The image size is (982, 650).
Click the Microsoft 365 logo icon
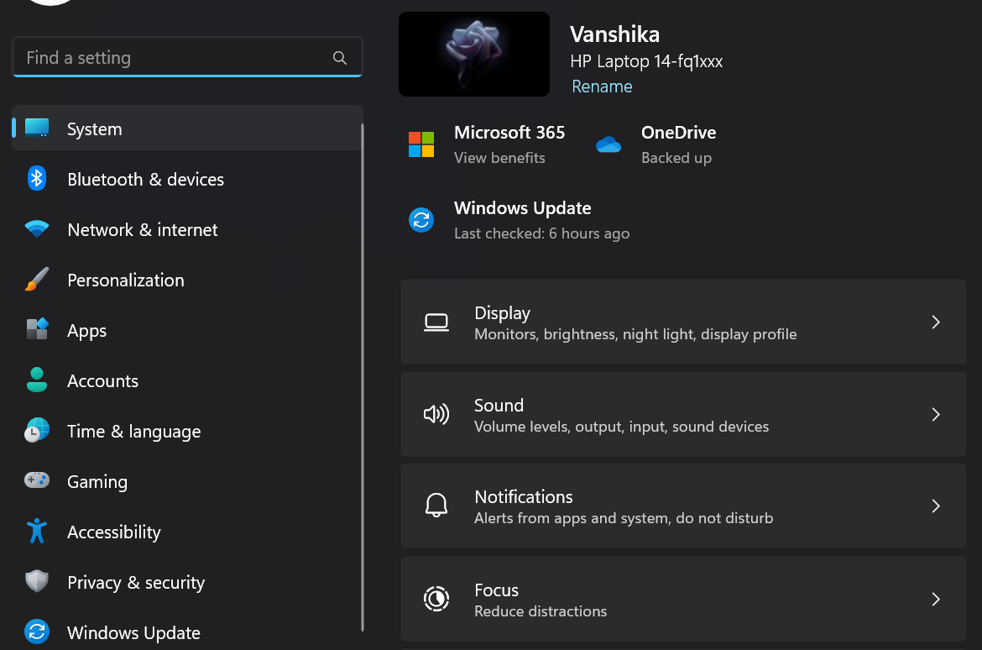(421, 144)
